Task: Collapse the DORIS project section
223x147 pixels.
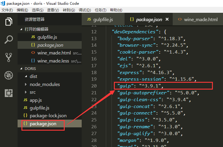Action: coord(21,68)
